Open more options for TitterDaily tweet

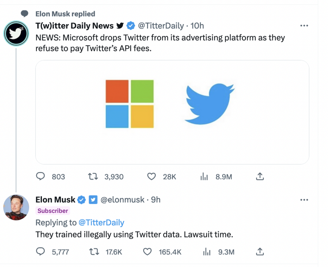point(304,26)
